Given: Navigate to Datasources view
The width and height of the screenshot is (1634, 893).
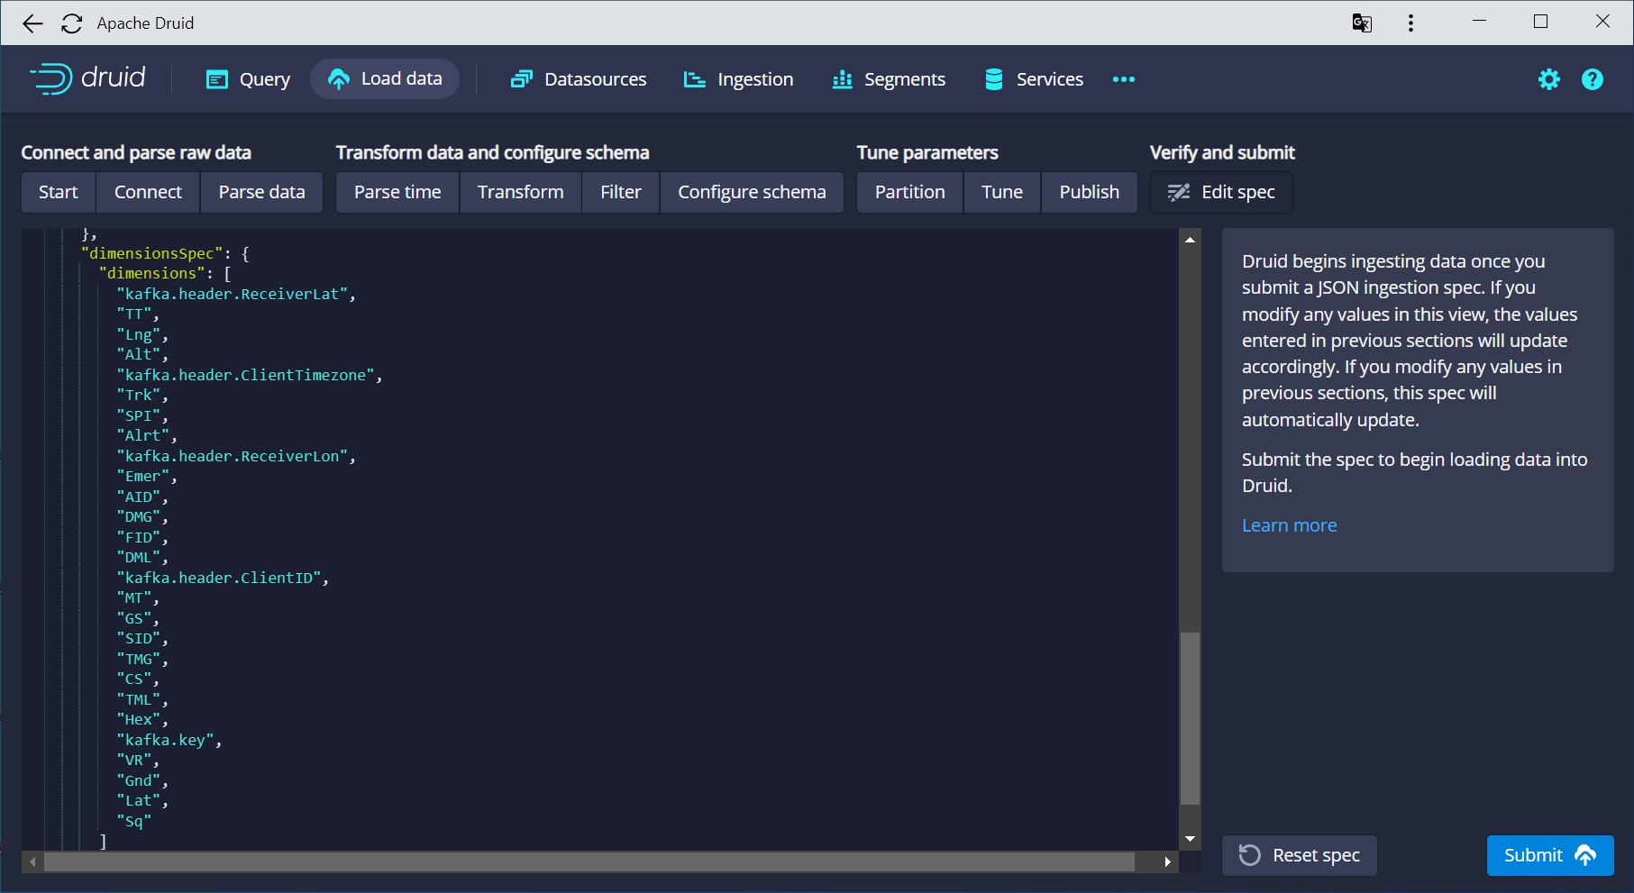Looking at the screenshot, I should pos(579,79).
